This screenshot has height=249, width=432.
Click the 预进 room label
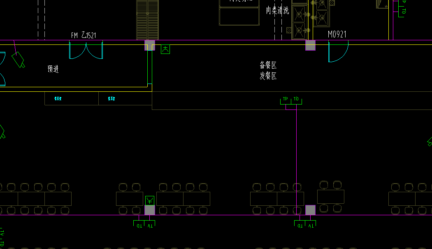53,69
